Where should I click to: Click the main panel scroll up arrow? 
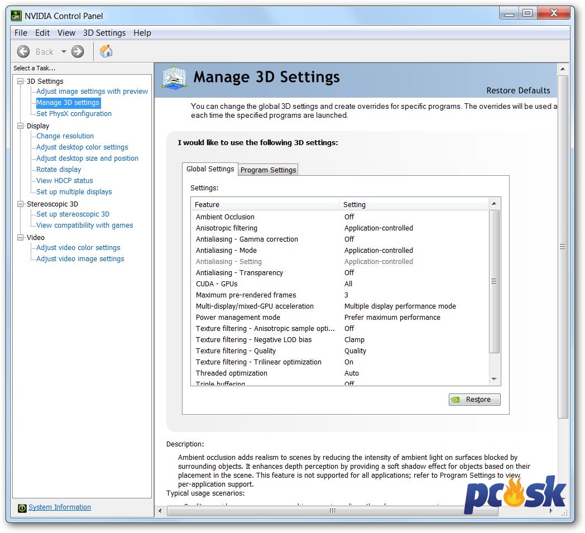(x=563, y=69)
